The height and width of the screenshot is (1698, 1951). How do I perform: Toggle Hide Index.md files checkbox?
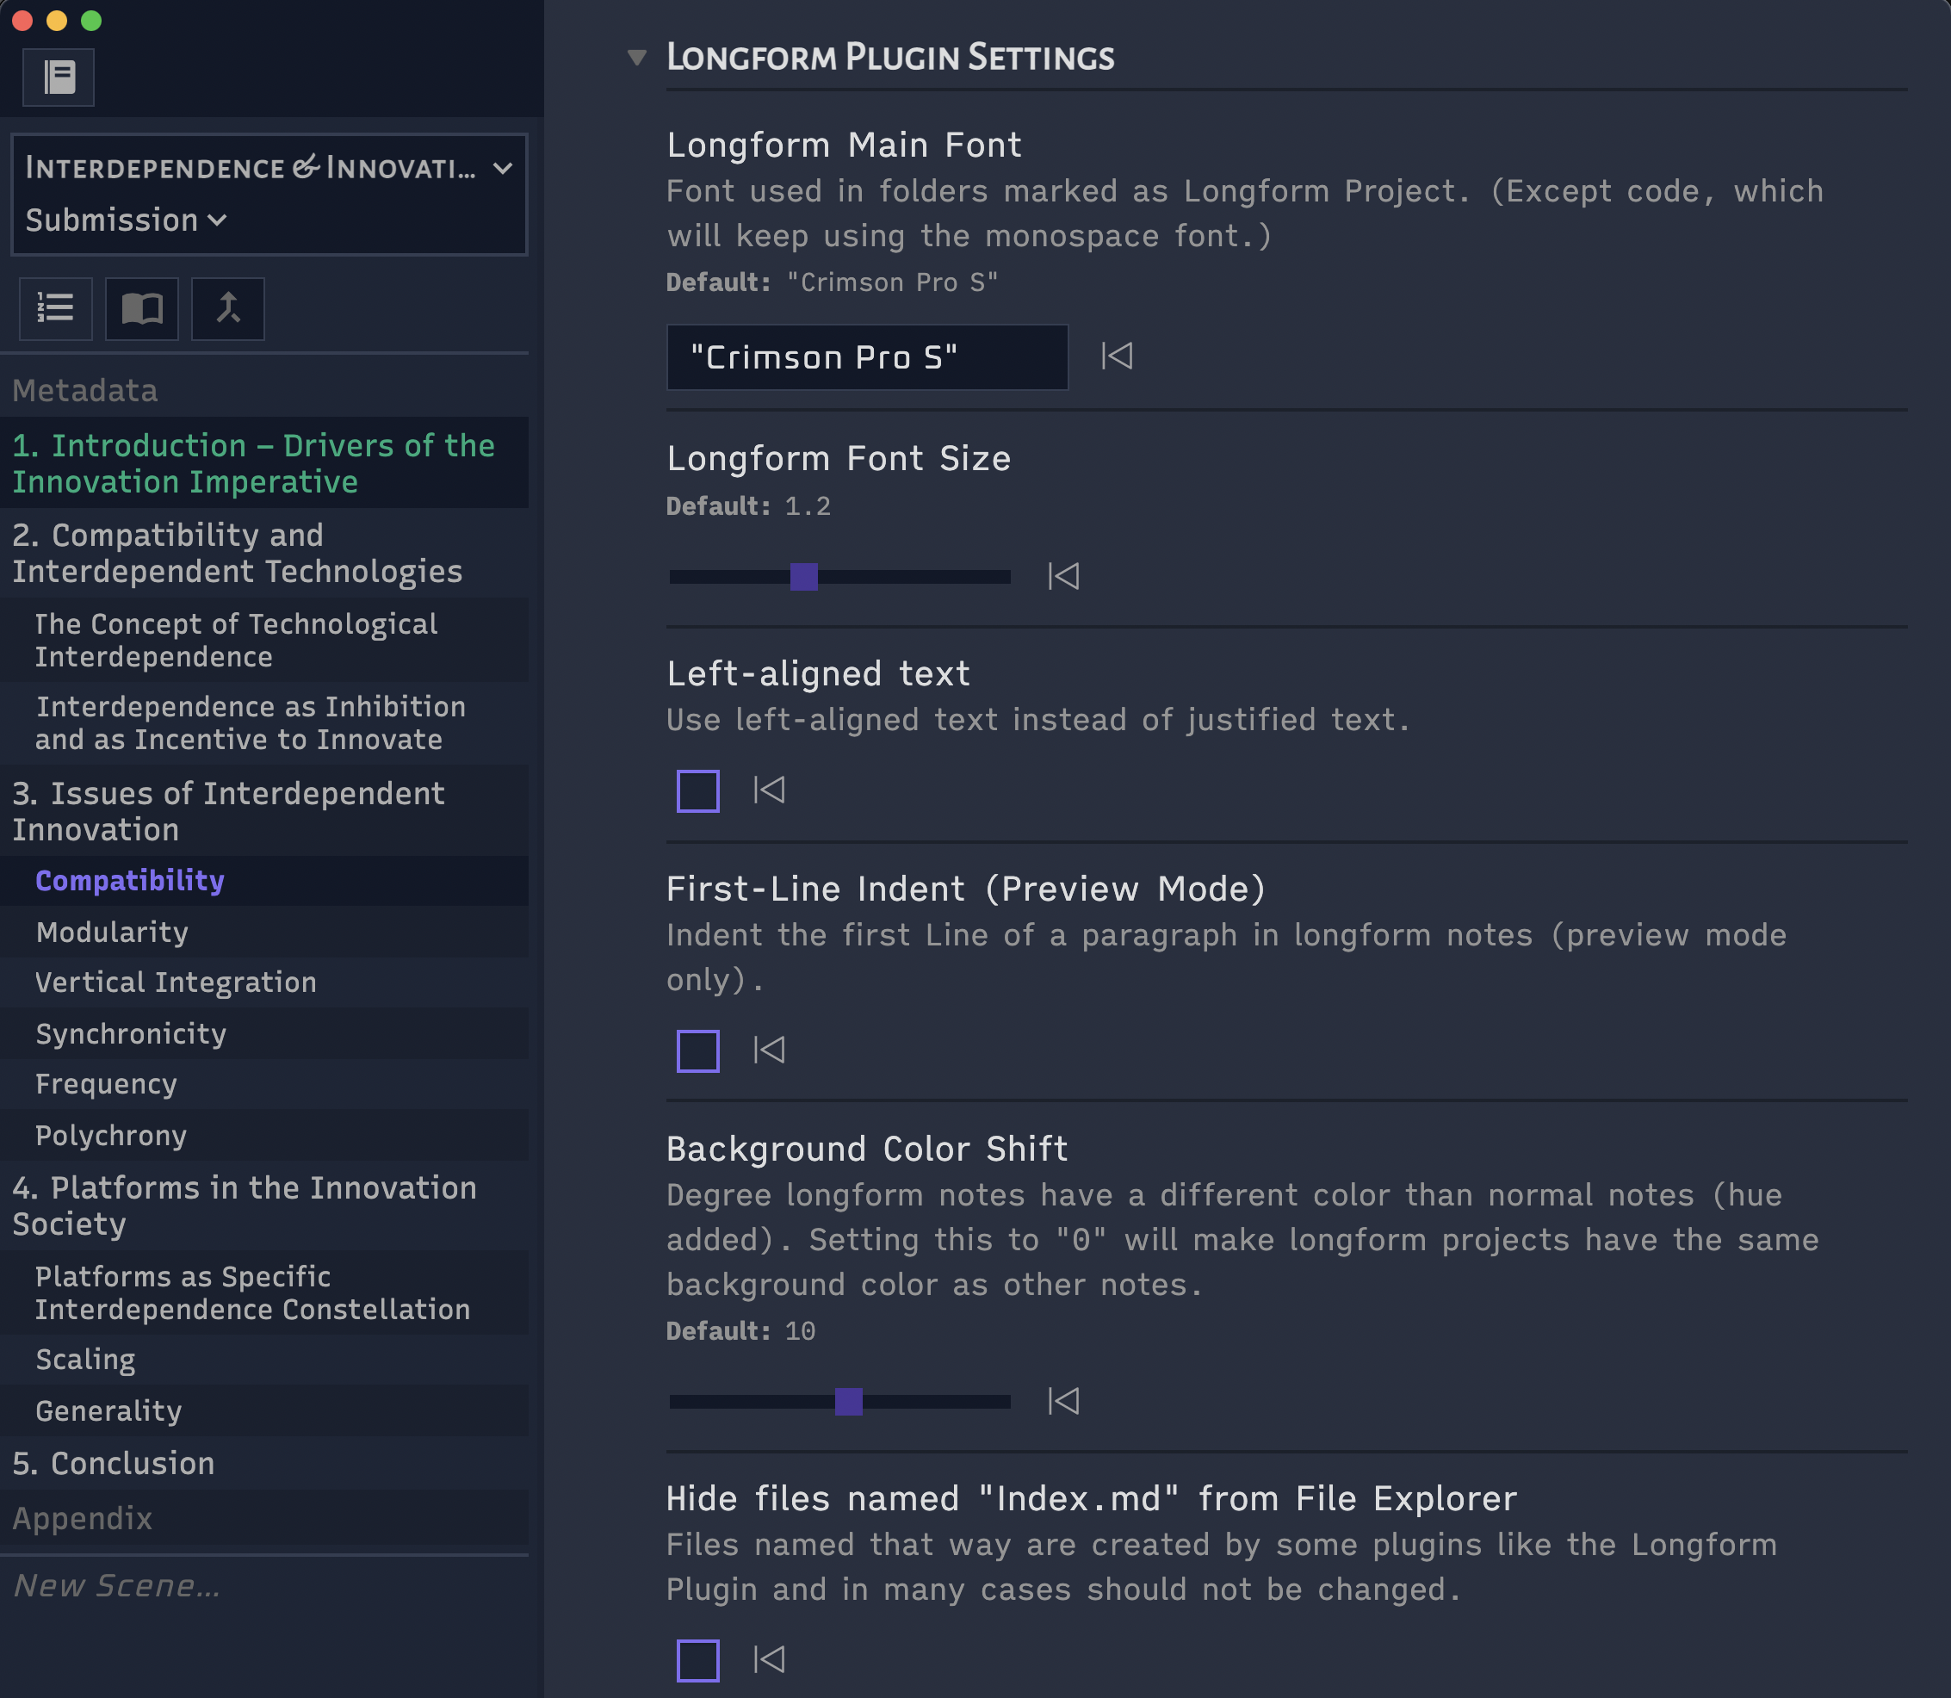697,1660
